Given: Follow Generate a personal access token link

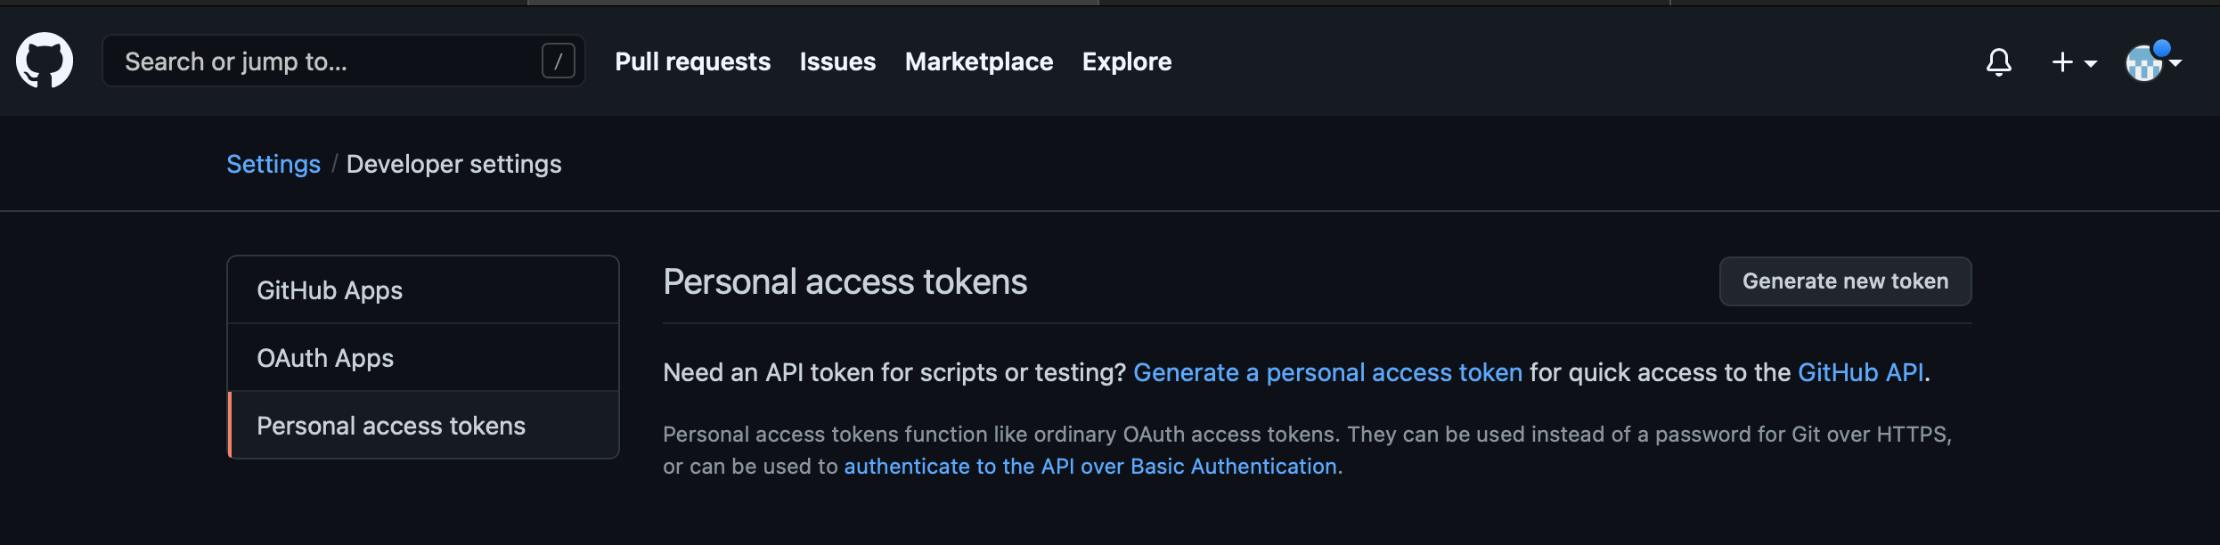Looking at the screenshot, I should pyautogui.click(x=1327, y=372).
